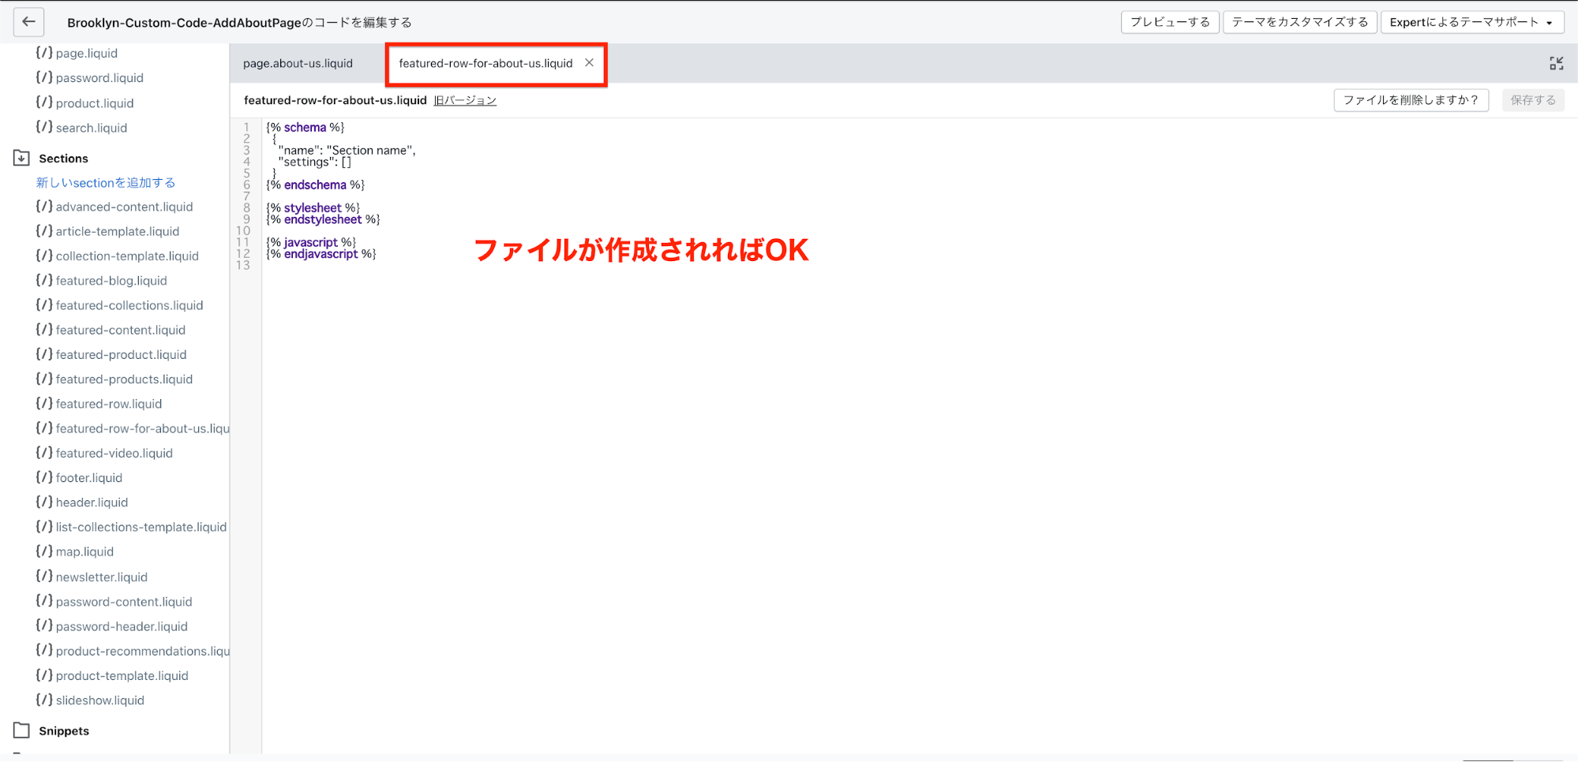
Task: Click the back arrow icon
Action: click(28, 22)
